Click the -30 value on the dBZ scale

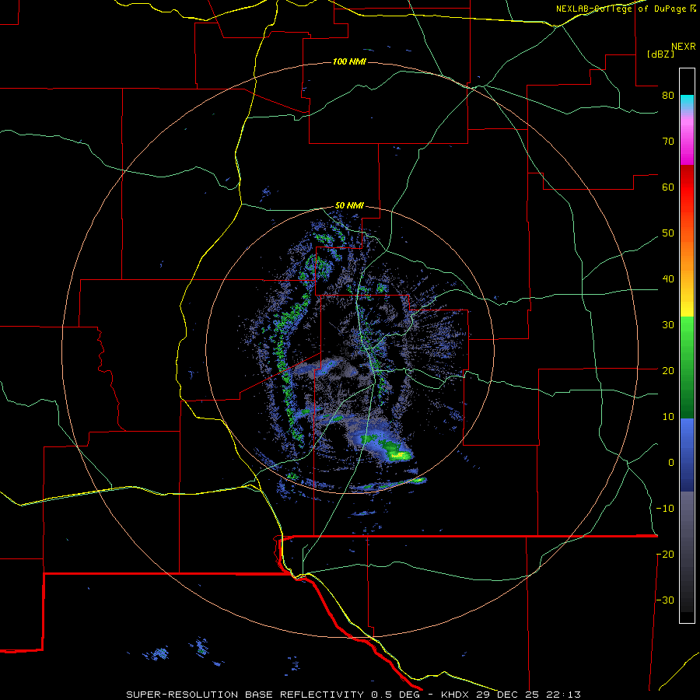coord(665,600)
